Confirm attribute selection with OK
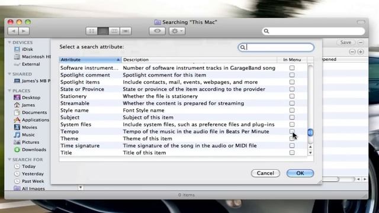This screenshot has height=213, width=379. click(x=300, y=173)
